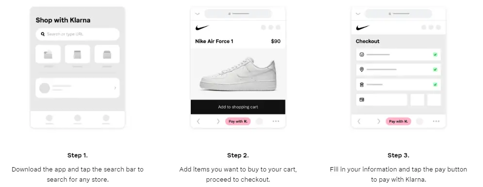Click the smiley profile icon in Checkout

tap(362, 54)
